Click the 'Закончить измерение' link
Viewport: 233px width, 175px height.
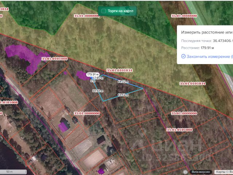pyautogui.click(x=210, y=57)
